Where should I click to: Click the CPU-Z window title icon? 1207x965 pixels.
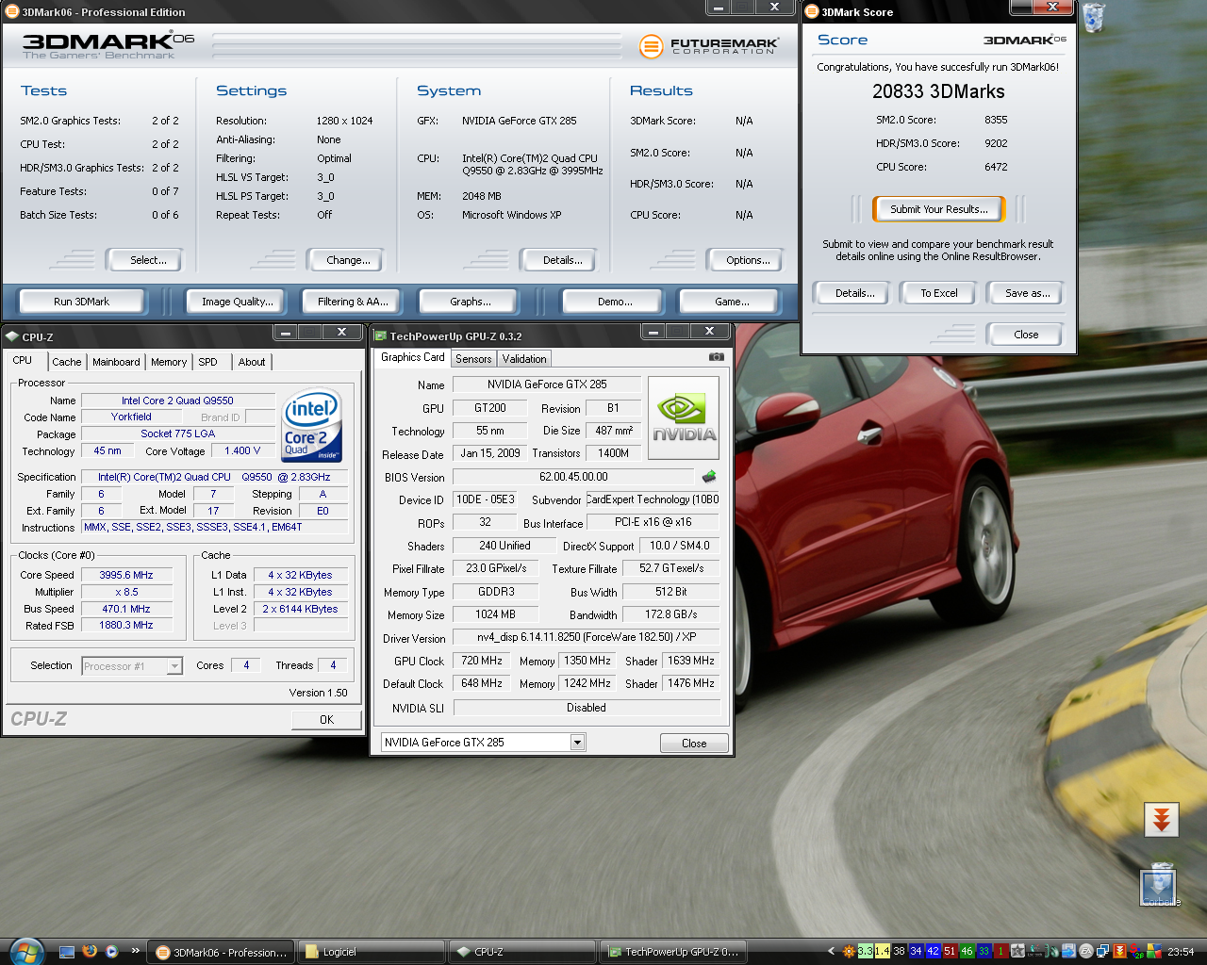(x=12, y=336)
